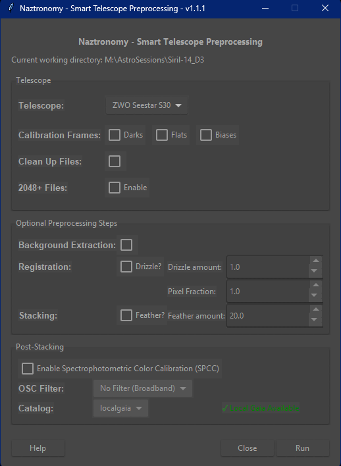Decrease Drizzle amount with down arrow
Screen dimensions: 341x466
point(316,271)
